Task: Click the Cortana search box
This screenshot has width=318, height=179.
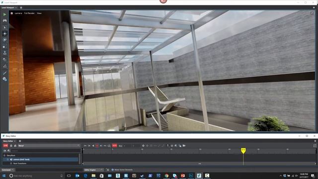Action: coord(36,176)
